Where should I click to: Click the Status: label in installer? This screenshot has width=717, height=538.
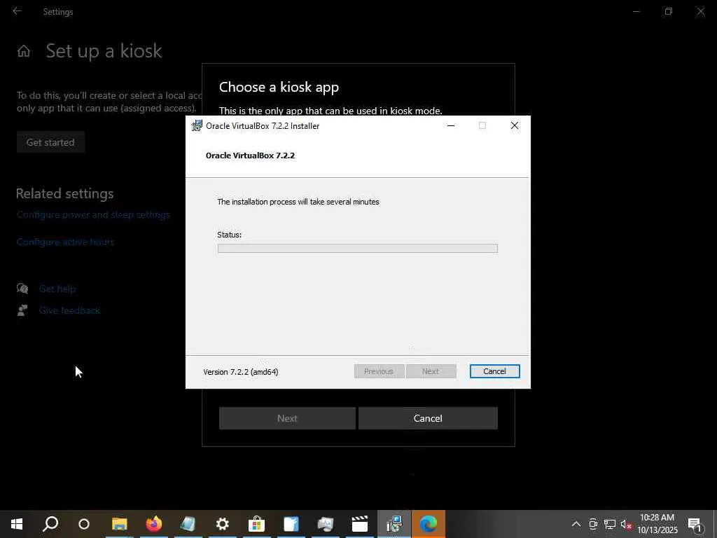point(229,235)
